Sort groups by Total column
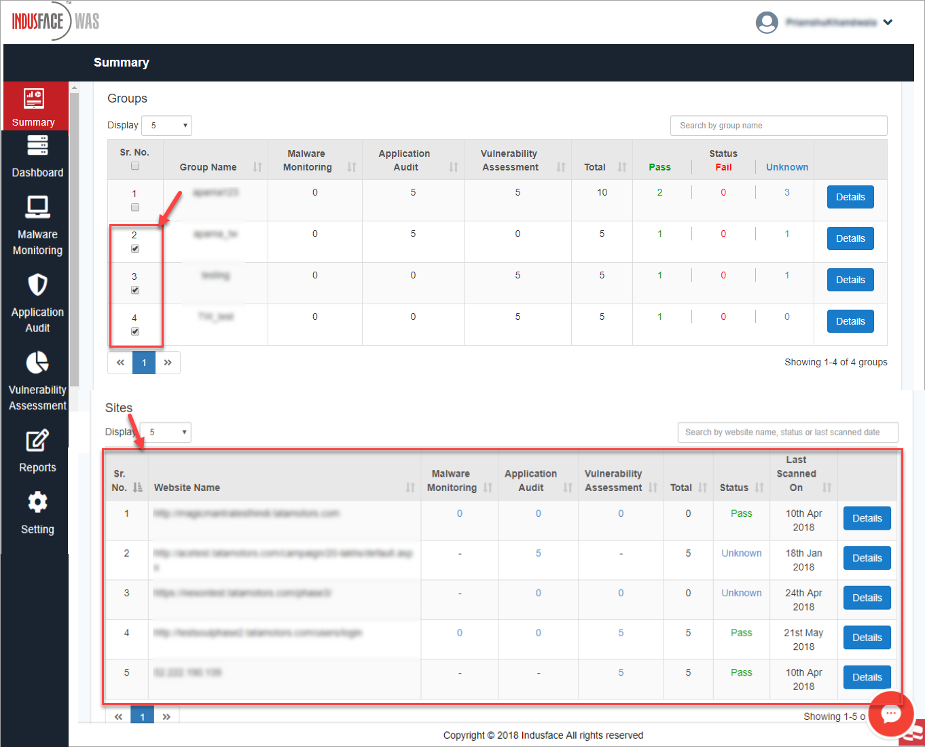This screenshot has width=925, height=747. 622,167
